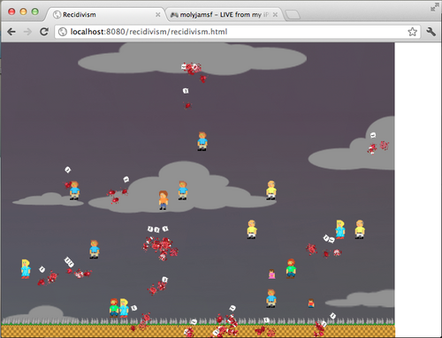The image size is (442, 338).
Task: Click the green-shirt red-bearded man at right
Action: 291,268
